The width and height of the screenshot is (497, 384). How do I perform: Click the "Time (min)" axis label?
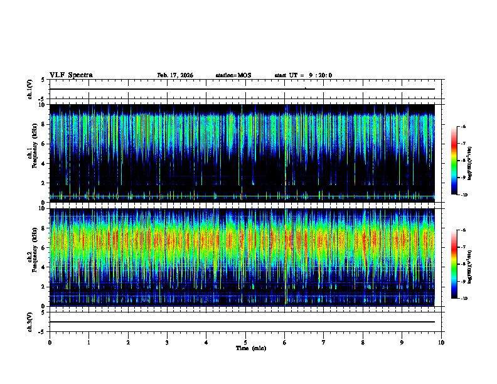251,348
